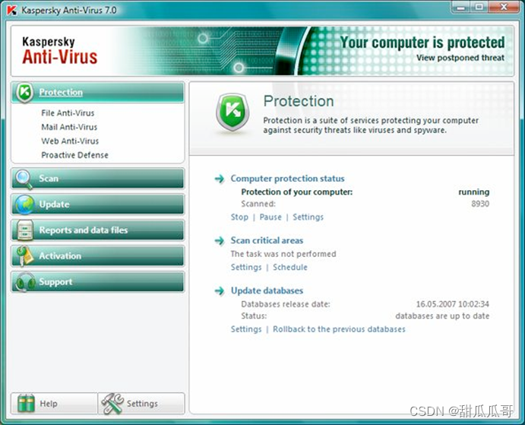Open the Scan section
The height and width of the screenshot is (425, 525).
point(97,179)
